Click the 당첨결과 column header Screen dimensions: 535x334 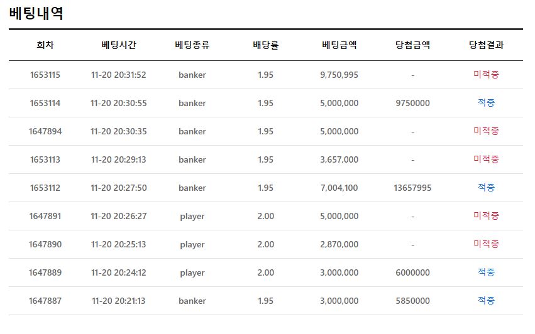coord(486,45)
